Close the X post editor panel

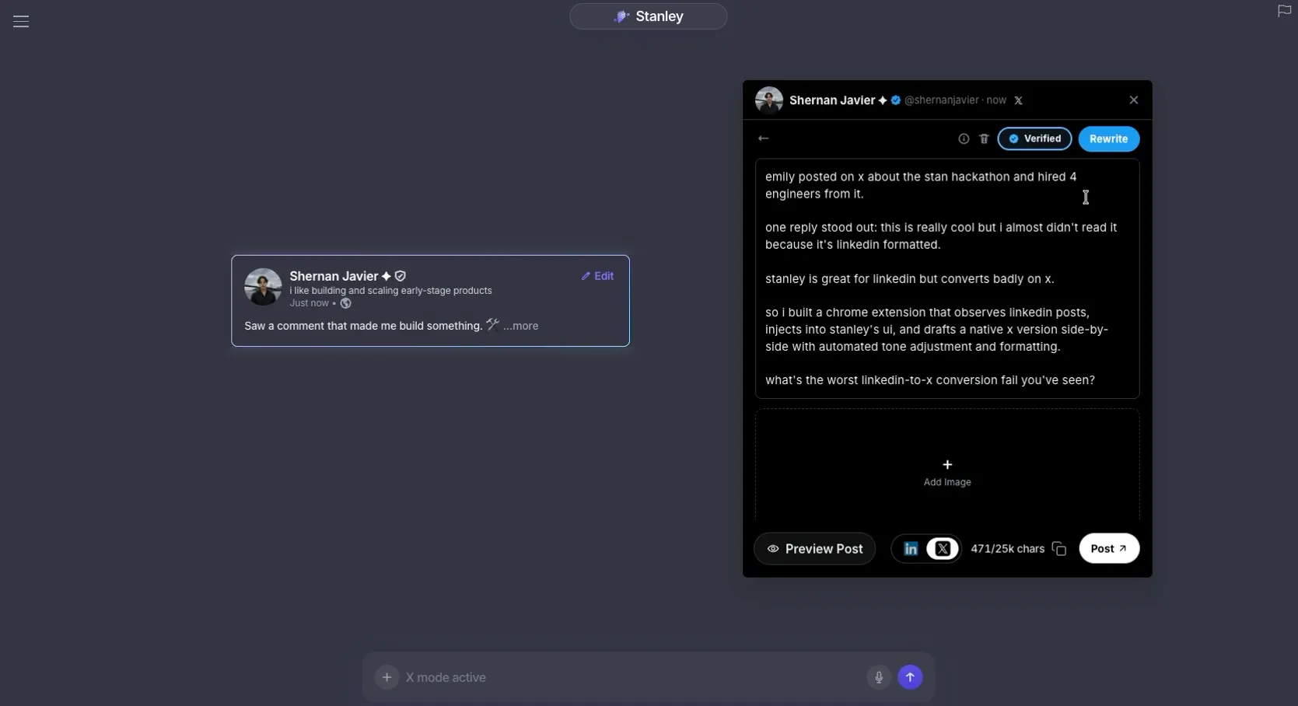[1133, 100]
